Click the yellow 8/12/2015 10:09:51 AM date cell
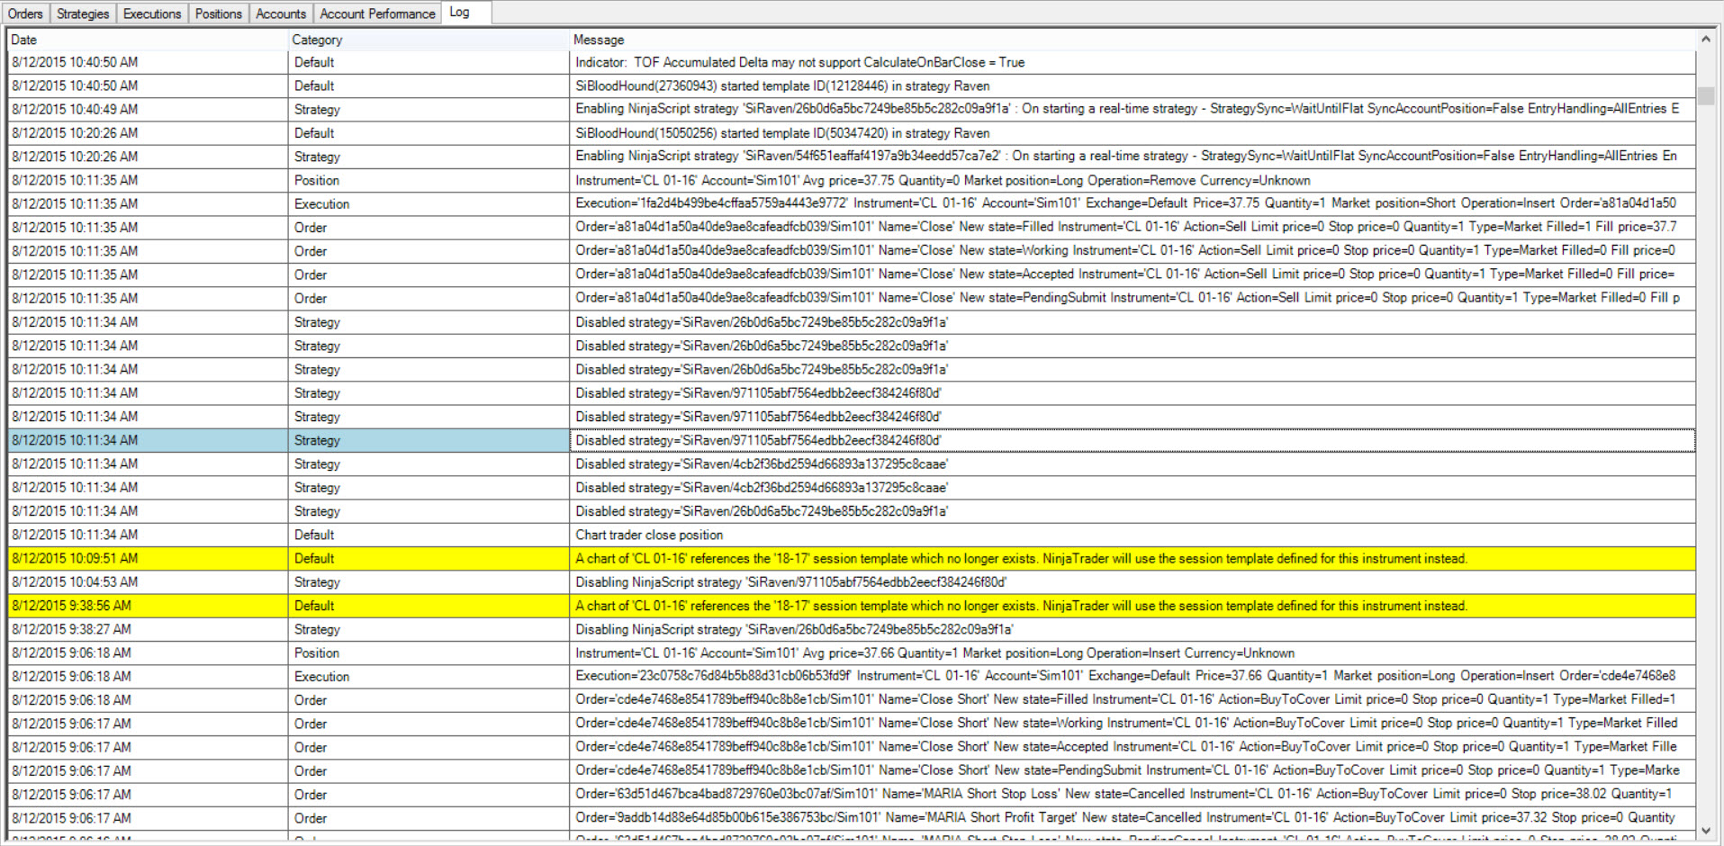 (148, 559)
